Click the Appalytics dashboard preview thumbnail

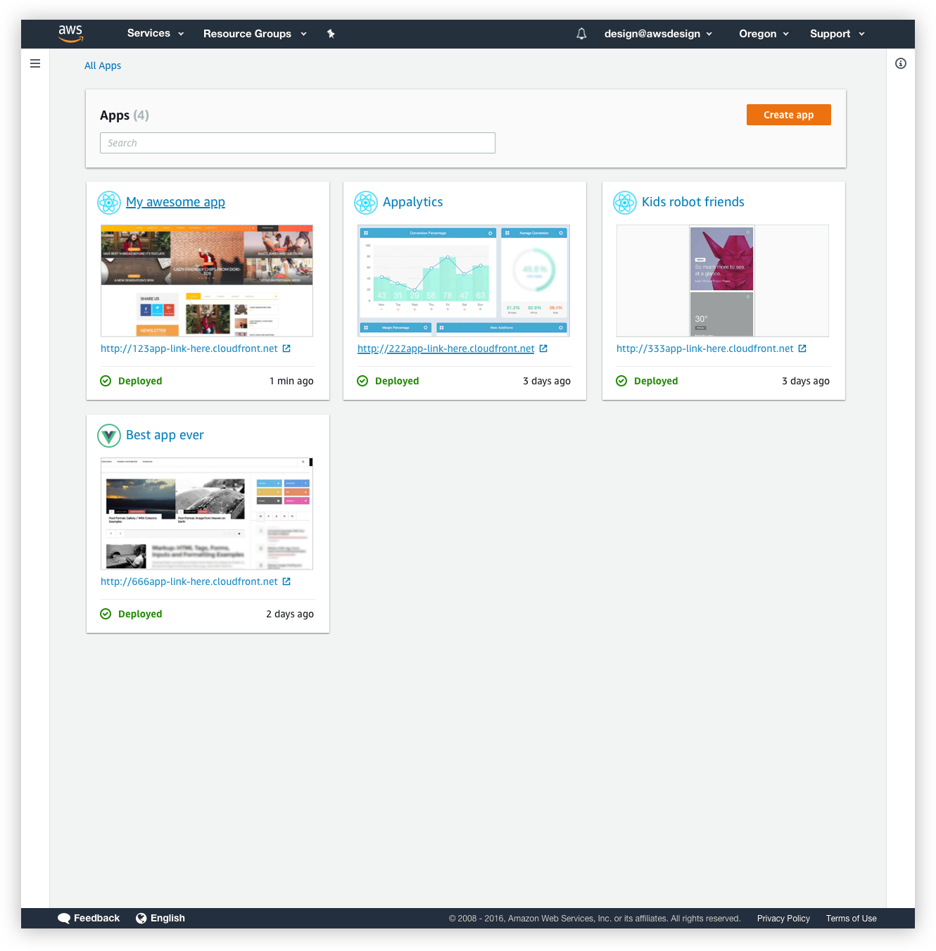pos(464,281)
